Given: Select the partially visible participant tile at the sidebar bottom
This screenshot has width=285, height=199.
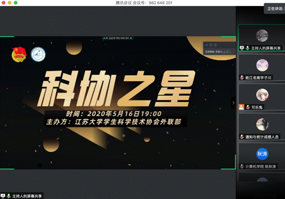Looking at the screenshot, I should (262, 178).
